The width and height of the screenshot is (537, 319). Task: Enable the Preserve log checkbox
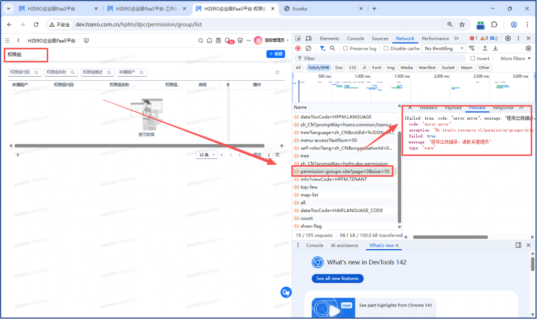pos(346,48)
